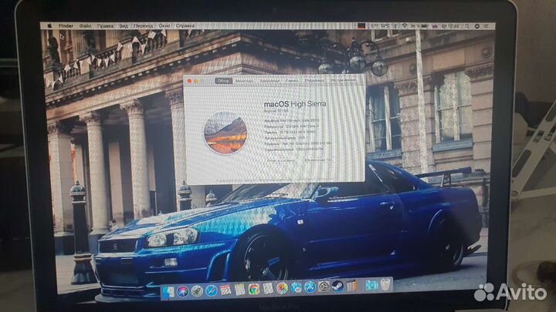Screen dimensions: 556x312
Task: Open the Wi-Fi status menu
Action: [404, 26]
